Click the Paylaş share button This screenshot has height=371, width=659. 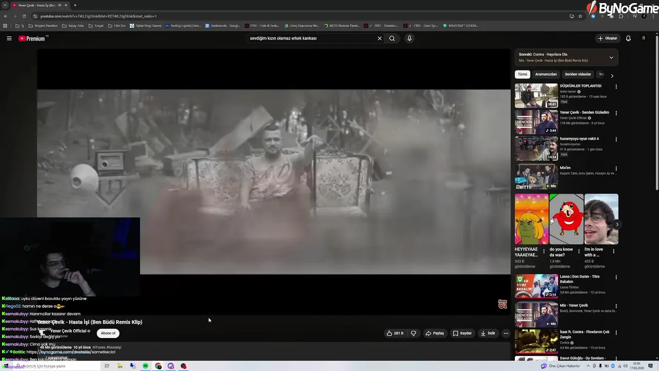[x=435, y=333]
